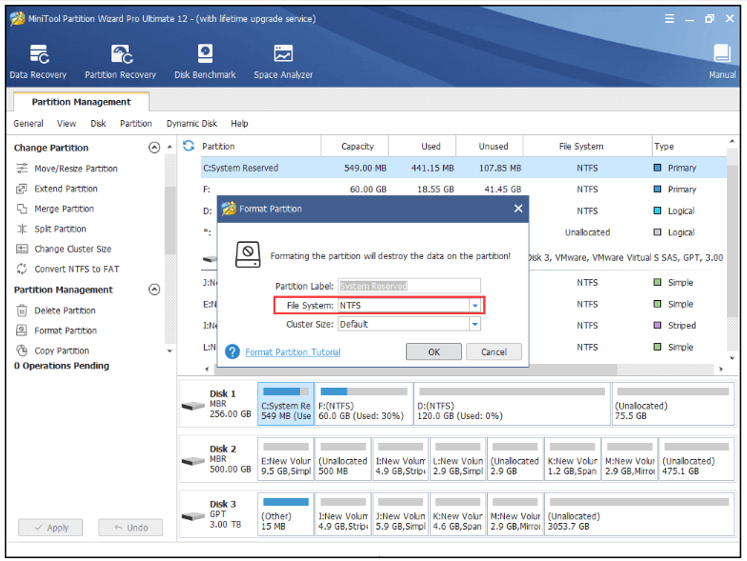Select the 75.5 GB unallocated block
The image size is (747, 561).
[x=673, y=404]
